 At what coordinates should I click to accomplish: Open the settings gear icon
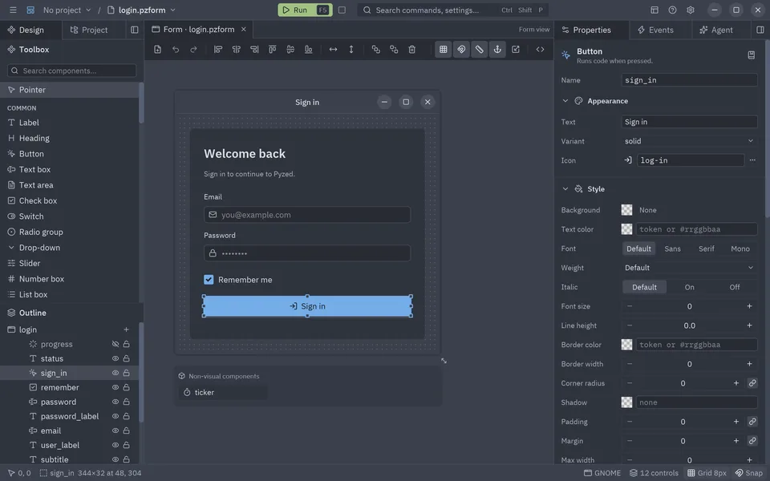691,10
